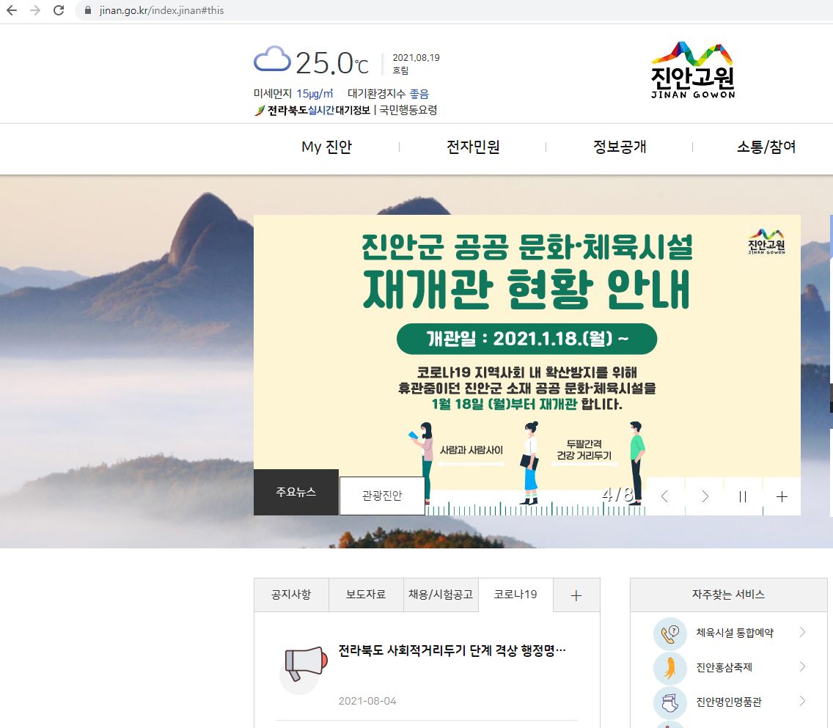Reload the page with refresh icon
833x728 pixels.
point(59,10)
